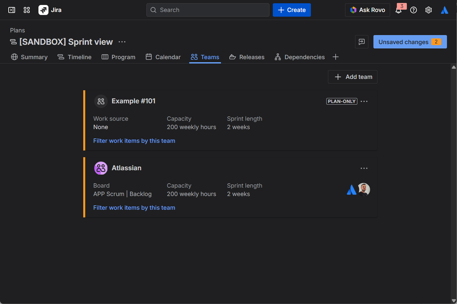Click the scrollbar up arrow
The width and height of the screenshot is (457, 304).
(453, 67)
